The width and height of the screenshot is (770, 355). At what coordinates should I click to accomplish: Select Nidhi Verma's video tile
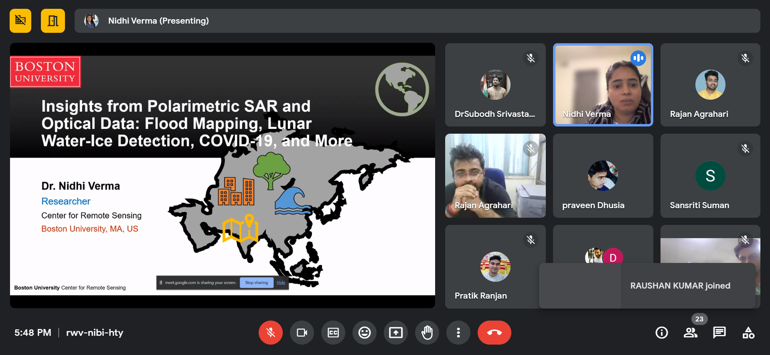603,85
